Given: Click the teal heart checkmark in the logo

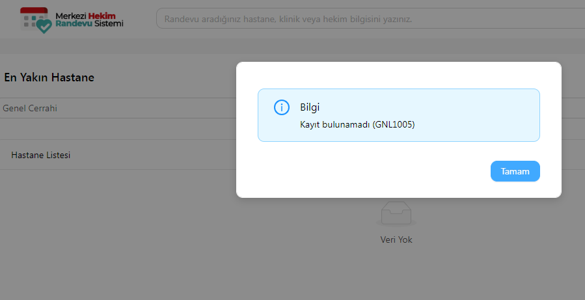Looking at the screenshot, I should click(44, 26).
